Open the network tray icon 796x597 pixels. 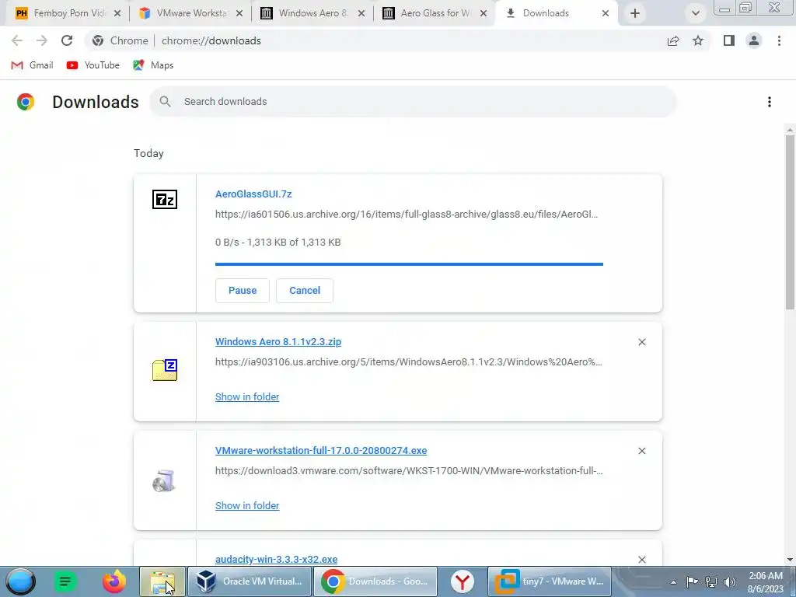coord(711,581)
